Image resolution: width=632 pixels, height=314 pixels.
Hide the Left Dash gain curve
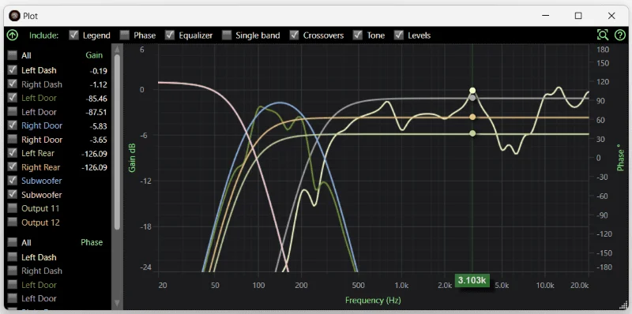pyautogui.click(x=13, y=70)
